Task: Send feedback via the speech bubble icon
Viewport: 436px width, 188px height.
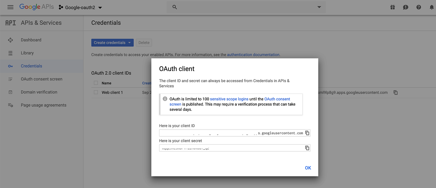Action: pos(405,7)
